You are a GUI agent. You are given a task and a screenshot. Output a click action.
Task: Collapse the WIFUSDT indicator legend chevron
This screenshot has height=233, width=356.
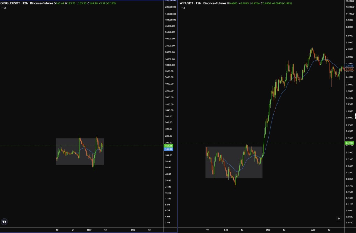tap(182, 8)
